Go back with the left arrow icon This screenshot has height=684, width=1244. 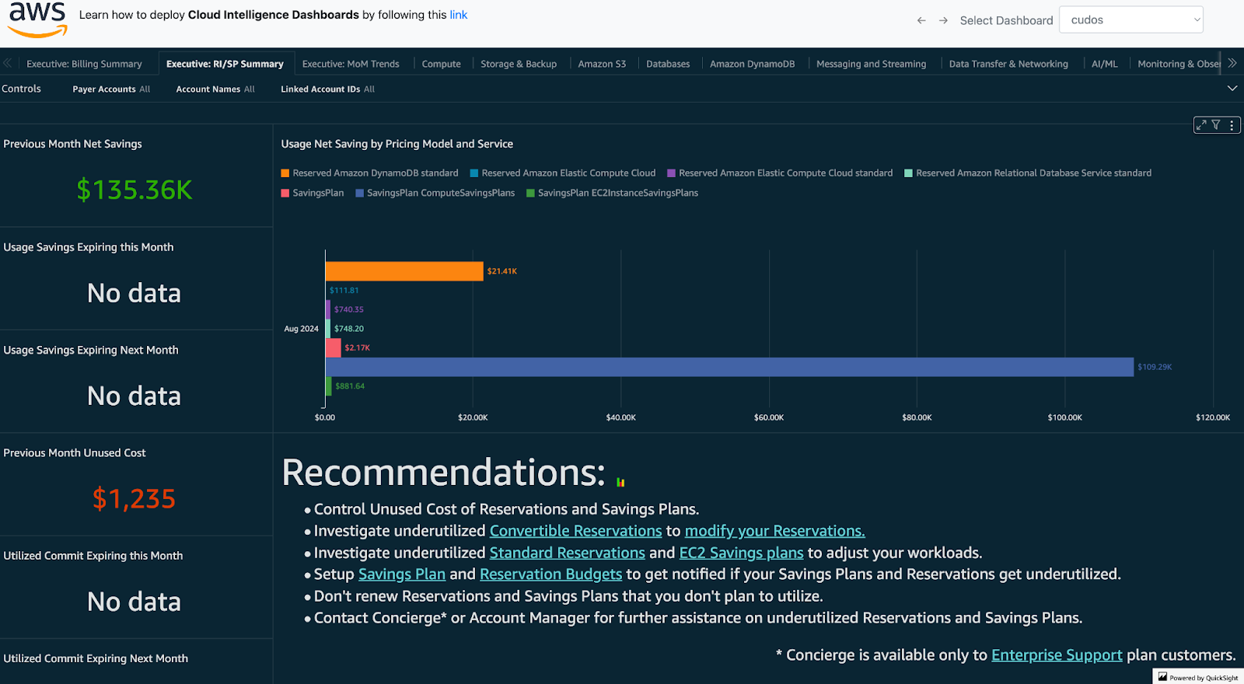(x=921, y=20)
